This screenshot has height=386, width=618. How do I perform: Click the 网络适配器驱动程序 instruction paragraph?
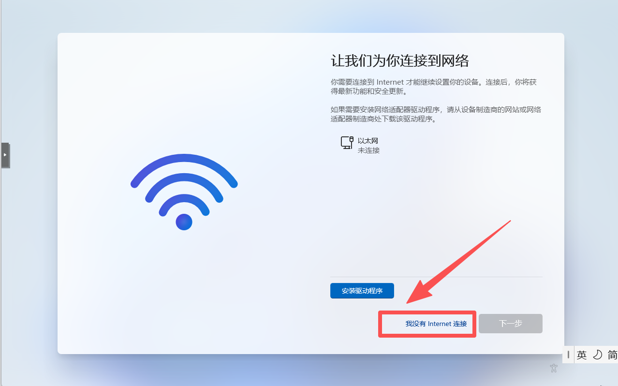coord(436,114)
